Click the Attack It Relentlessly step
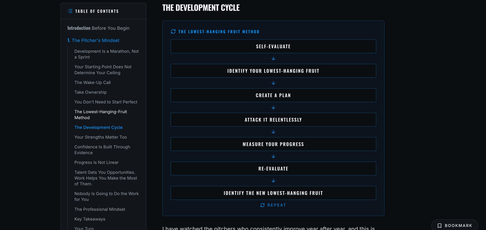 click(273, 120)
